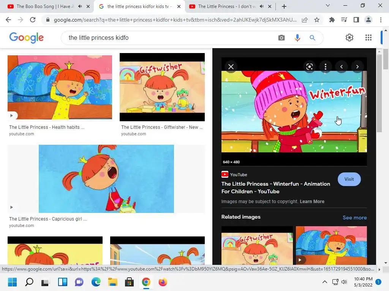389x291 pixels.
Task: Open the Health habits image result
Action: (x=60, y=87)
